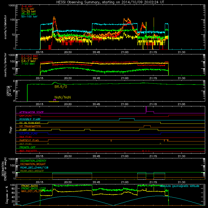The image size is (208, 208).
Task: Click the MAX_DET_VS_TOT legend label
Action: (32, 191)
